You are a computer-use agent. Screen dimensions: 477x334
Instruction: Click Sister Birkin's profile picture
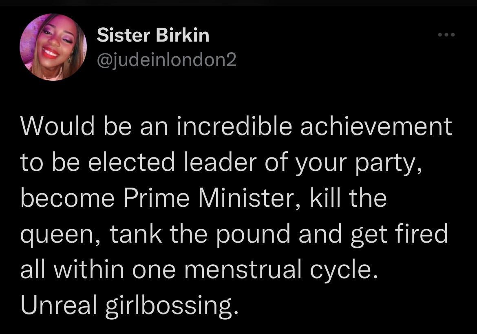[53, 48]
